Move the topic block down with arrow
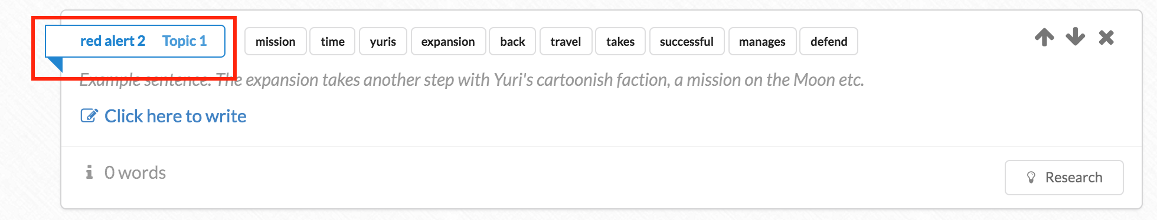The height and width of the screenshot is (220, 1157). 1075,37
